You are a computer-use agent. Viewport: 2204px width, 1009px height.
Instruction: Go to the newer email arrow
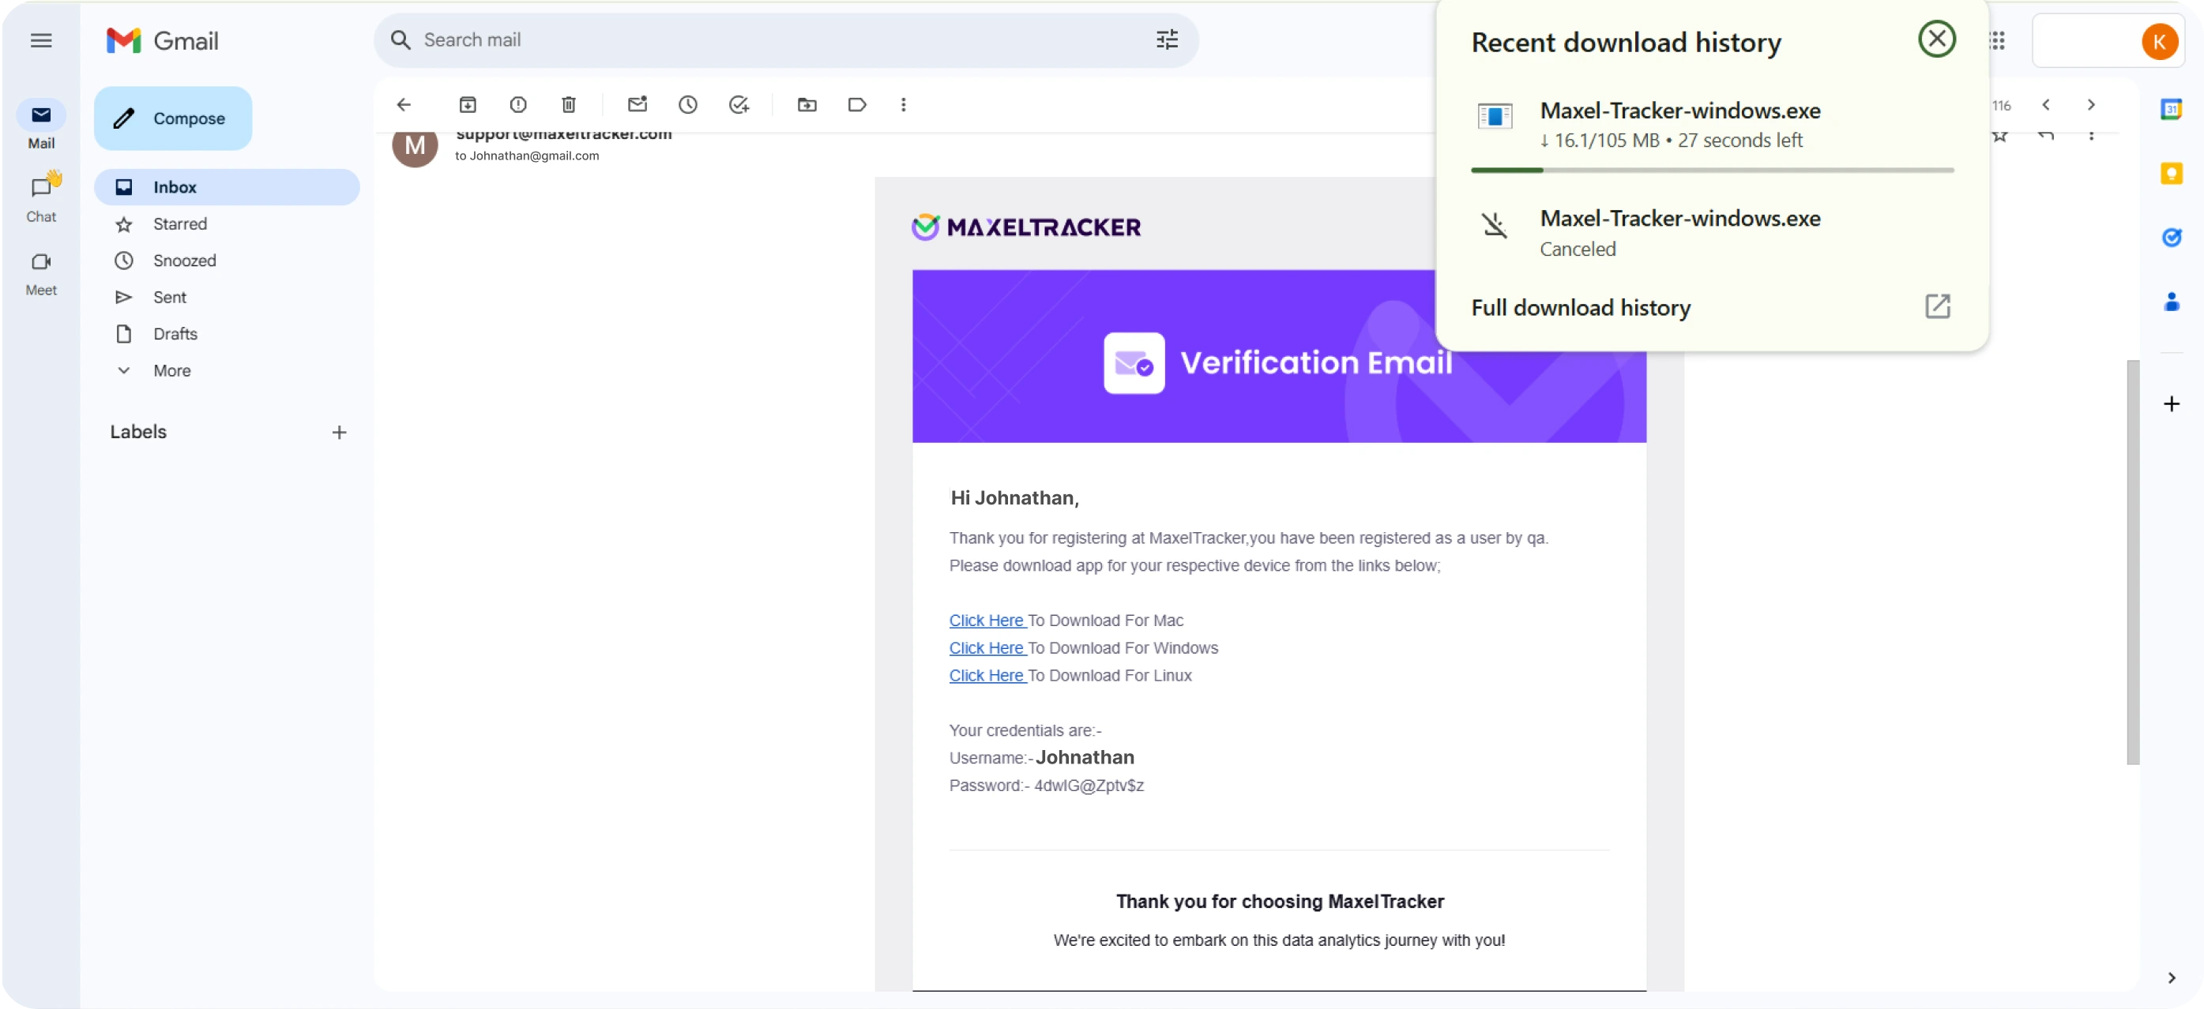pos(2046,104)
